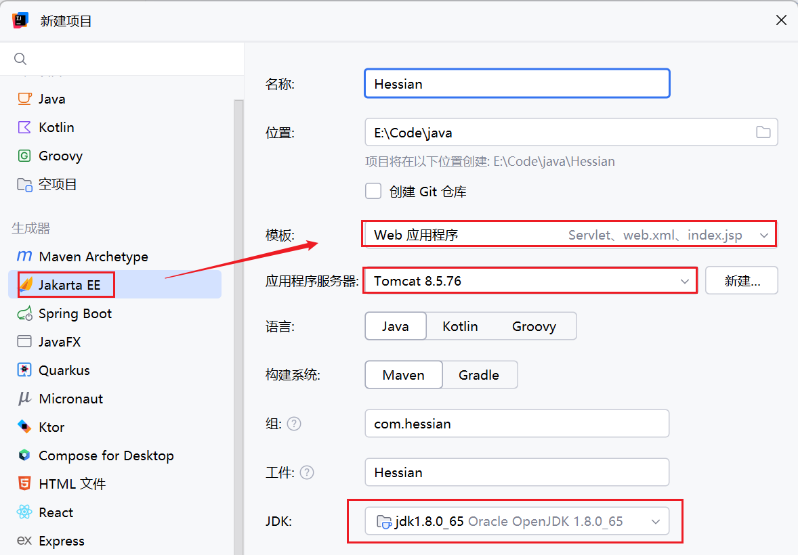Choose Maven Archetype generator icon
This screenshot has width=798, height=555.
24,257
